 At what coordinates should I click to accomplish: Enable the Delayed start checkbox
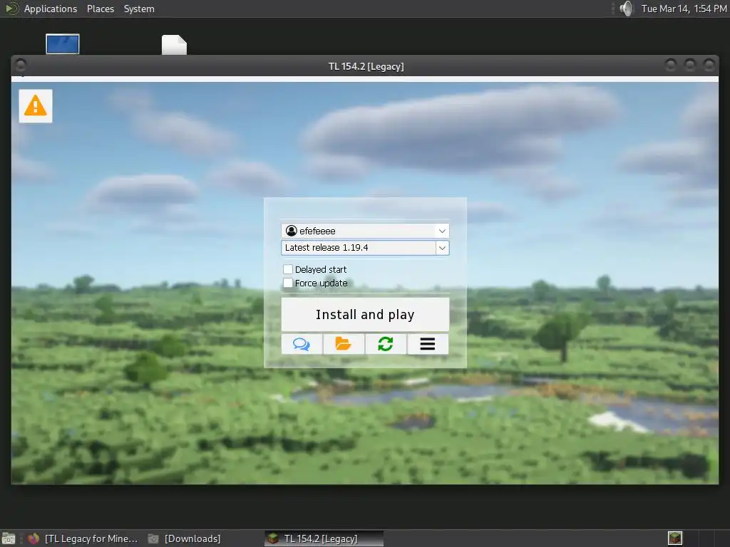coord(288,269)
